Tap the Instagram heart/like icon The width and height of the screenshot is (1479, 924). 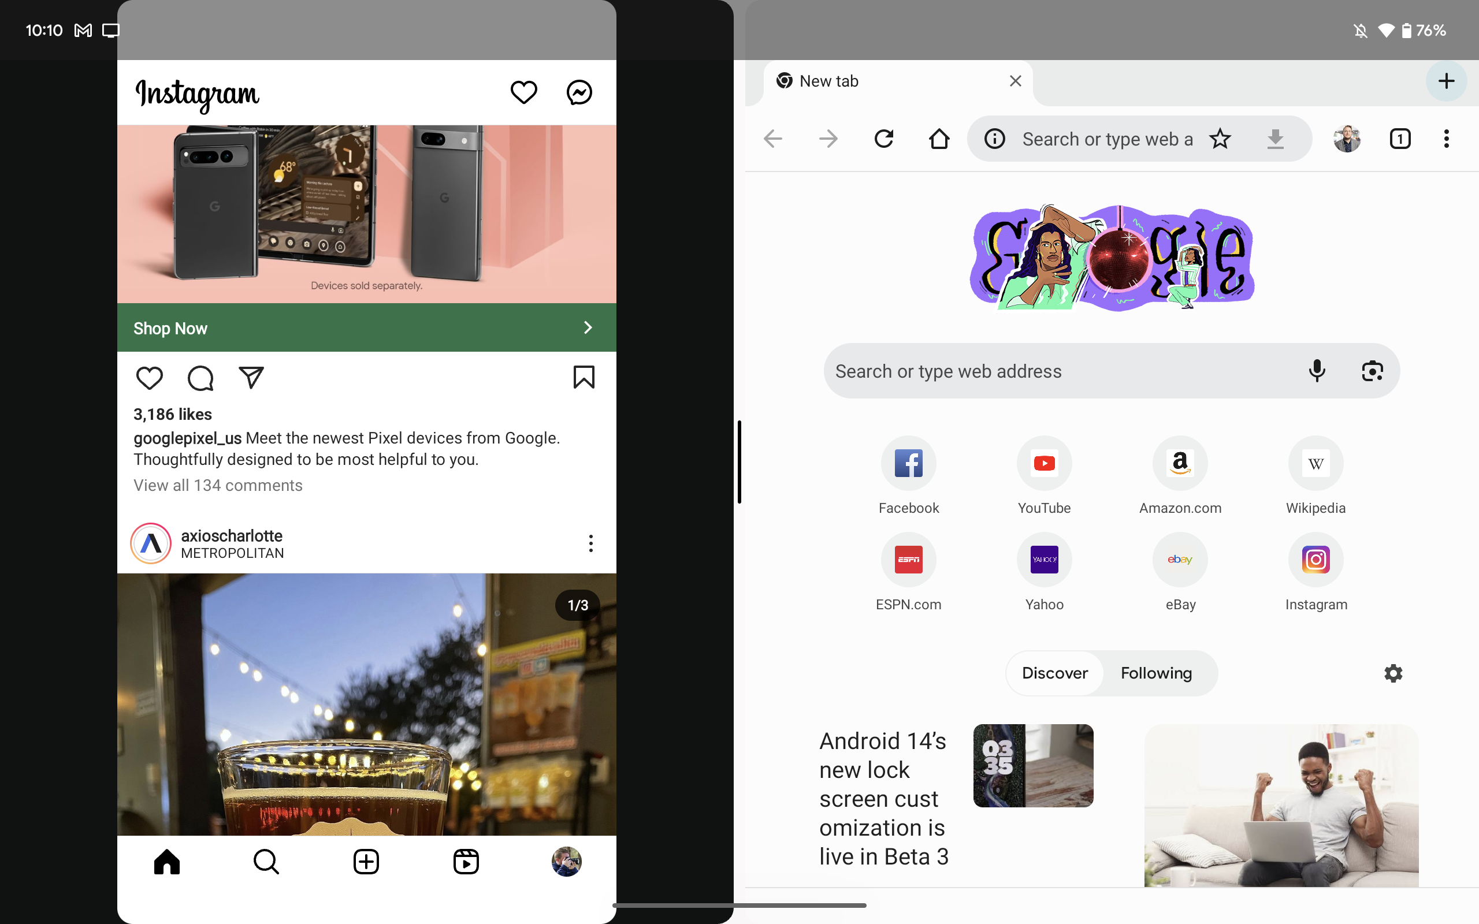click(149, 378)
